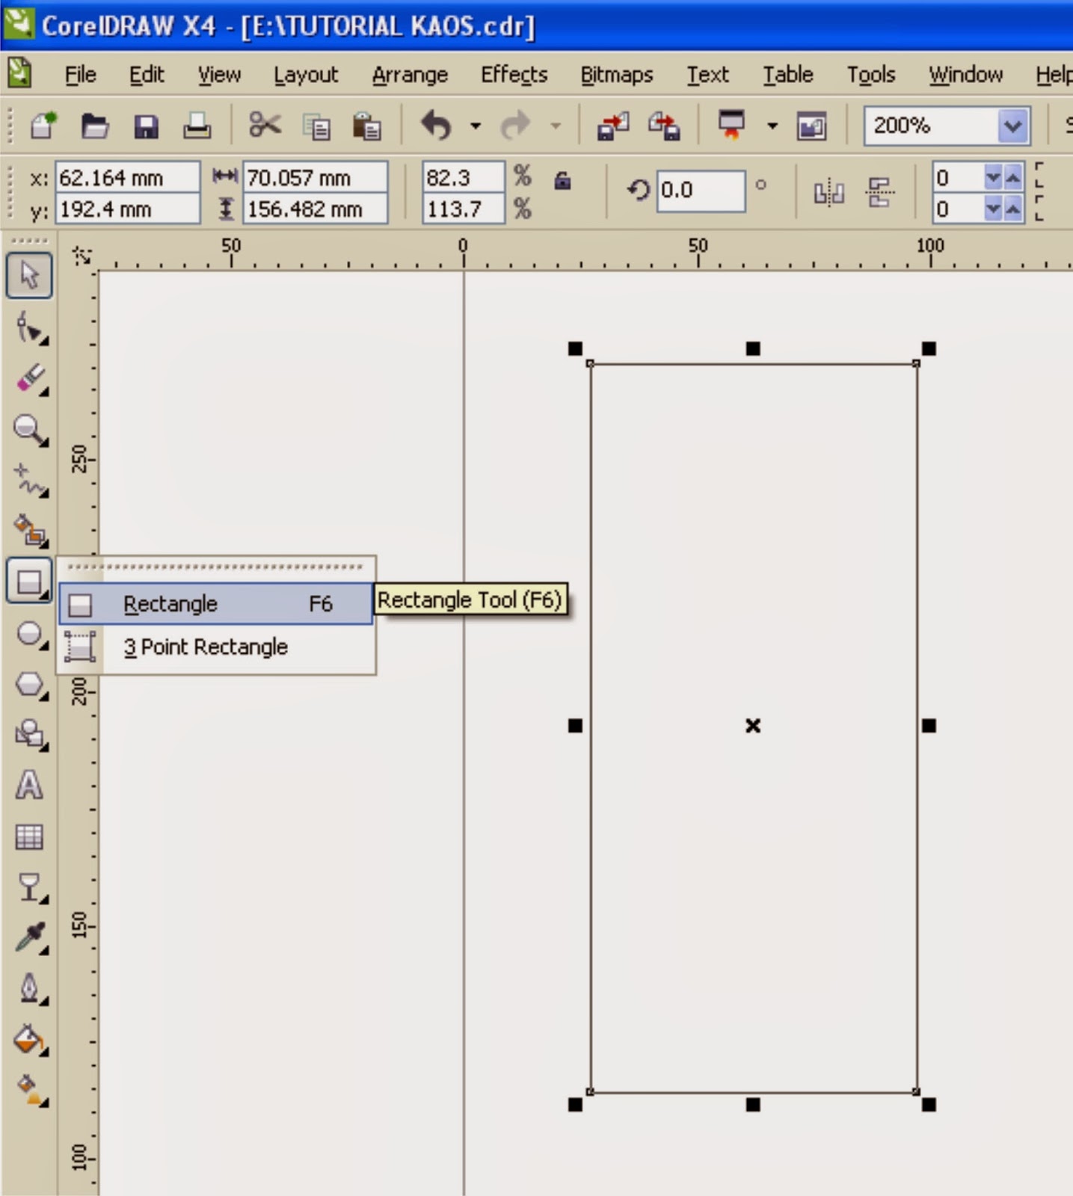Undo the last action

coord(436,125)
